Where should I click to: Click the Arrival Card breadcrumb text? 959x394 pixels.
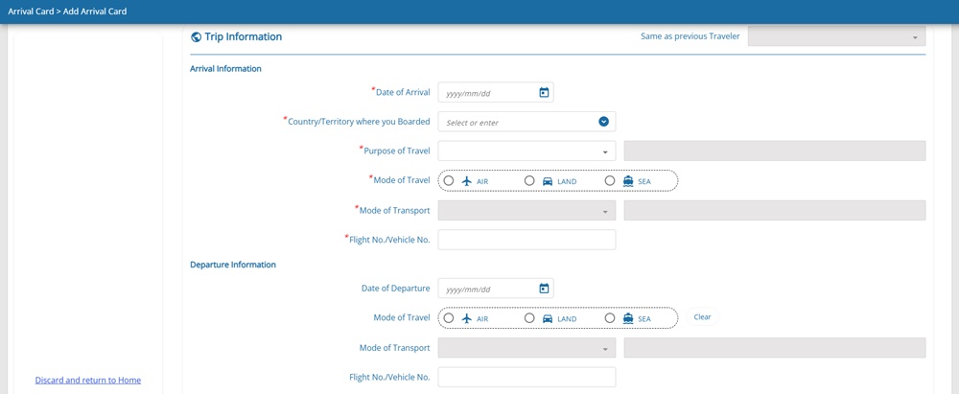point(30,11)
